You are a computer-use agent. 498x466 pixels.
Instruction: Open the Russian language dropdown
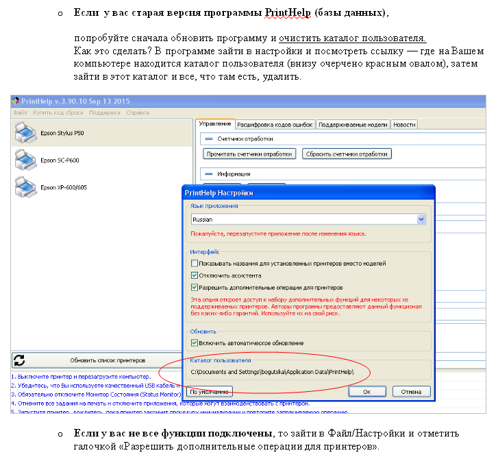pos(421,220)
